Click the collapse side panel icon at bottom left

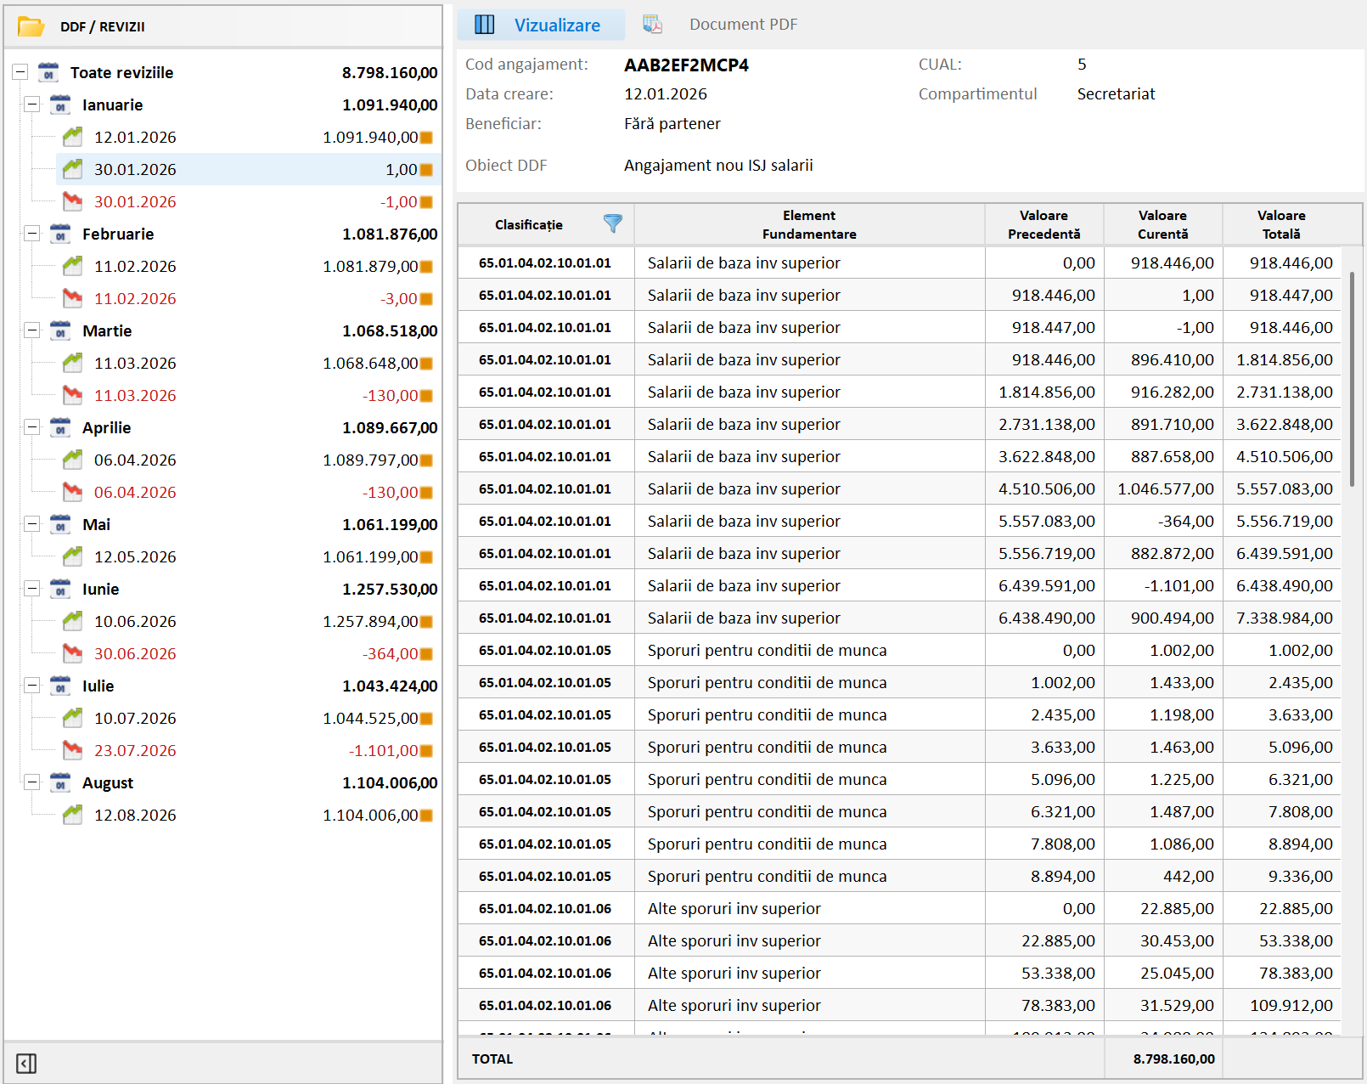(x=26, y=1064)
